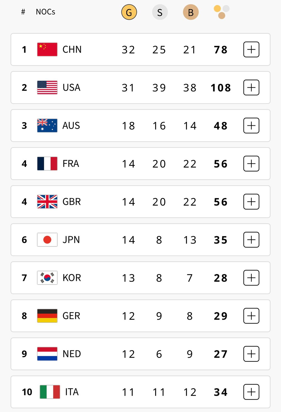Select the USA country code link
Screen dimensions: 281x412
[71, 88]
